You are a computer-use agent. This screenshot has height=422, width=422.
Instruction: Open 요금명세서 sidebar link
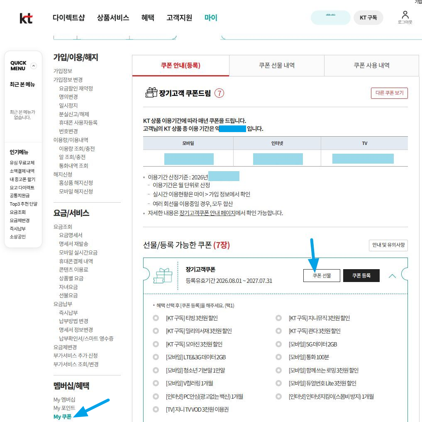point(71,235)
